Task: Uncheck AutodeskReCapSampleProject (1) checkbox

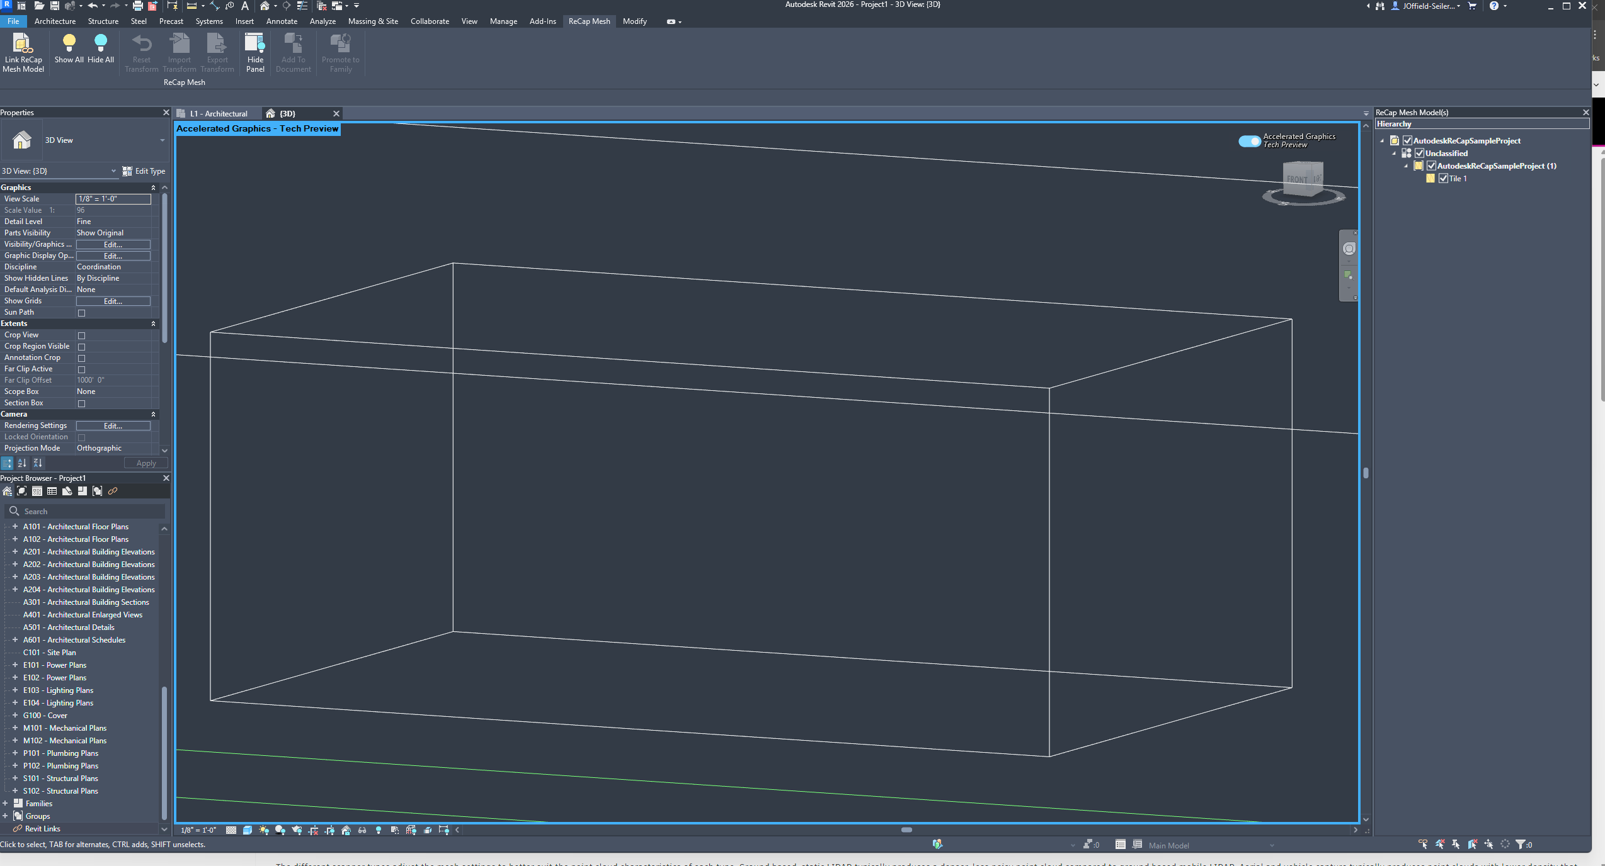Action: [1431, 166]
